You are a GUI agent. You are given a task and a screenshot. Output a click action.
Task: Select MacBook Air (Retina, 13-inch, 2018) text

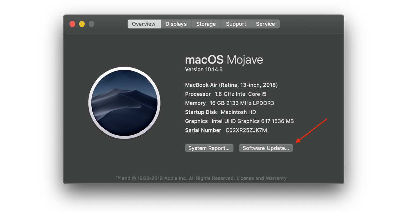point(231,85)
